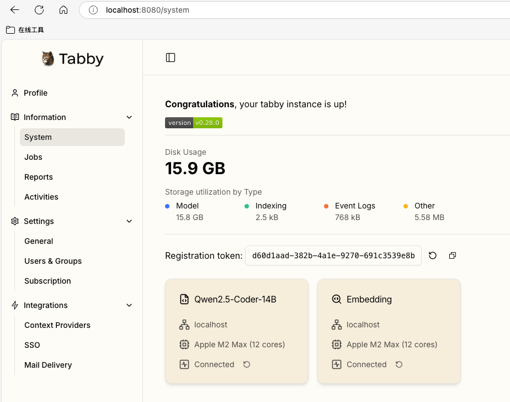Regenerate the registration token
The image size is (510, 402).
click(433, 255)
